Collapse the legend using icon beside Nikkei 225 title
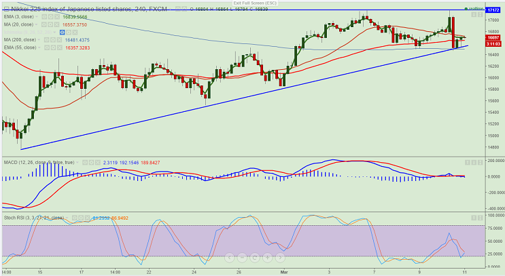The height and width of the screenshot is (276, 505). pos(6,9)
